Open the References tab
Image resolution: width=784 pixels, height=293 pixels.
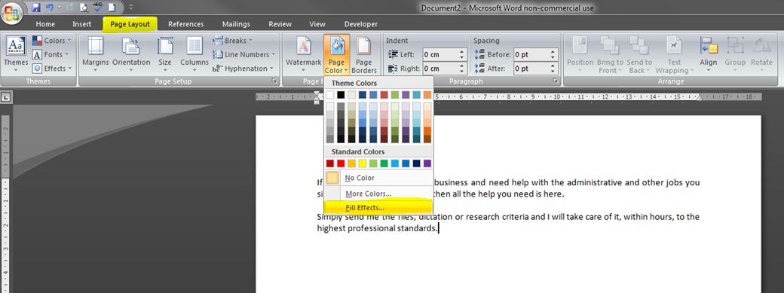pyautogui.click(x=186, y=24)
